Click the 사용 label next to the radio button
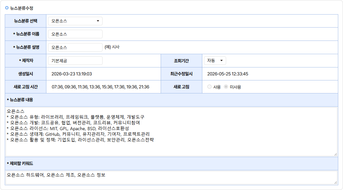This screenshot has height=190, width=343. pyautogui.click(x=217, y=87)
